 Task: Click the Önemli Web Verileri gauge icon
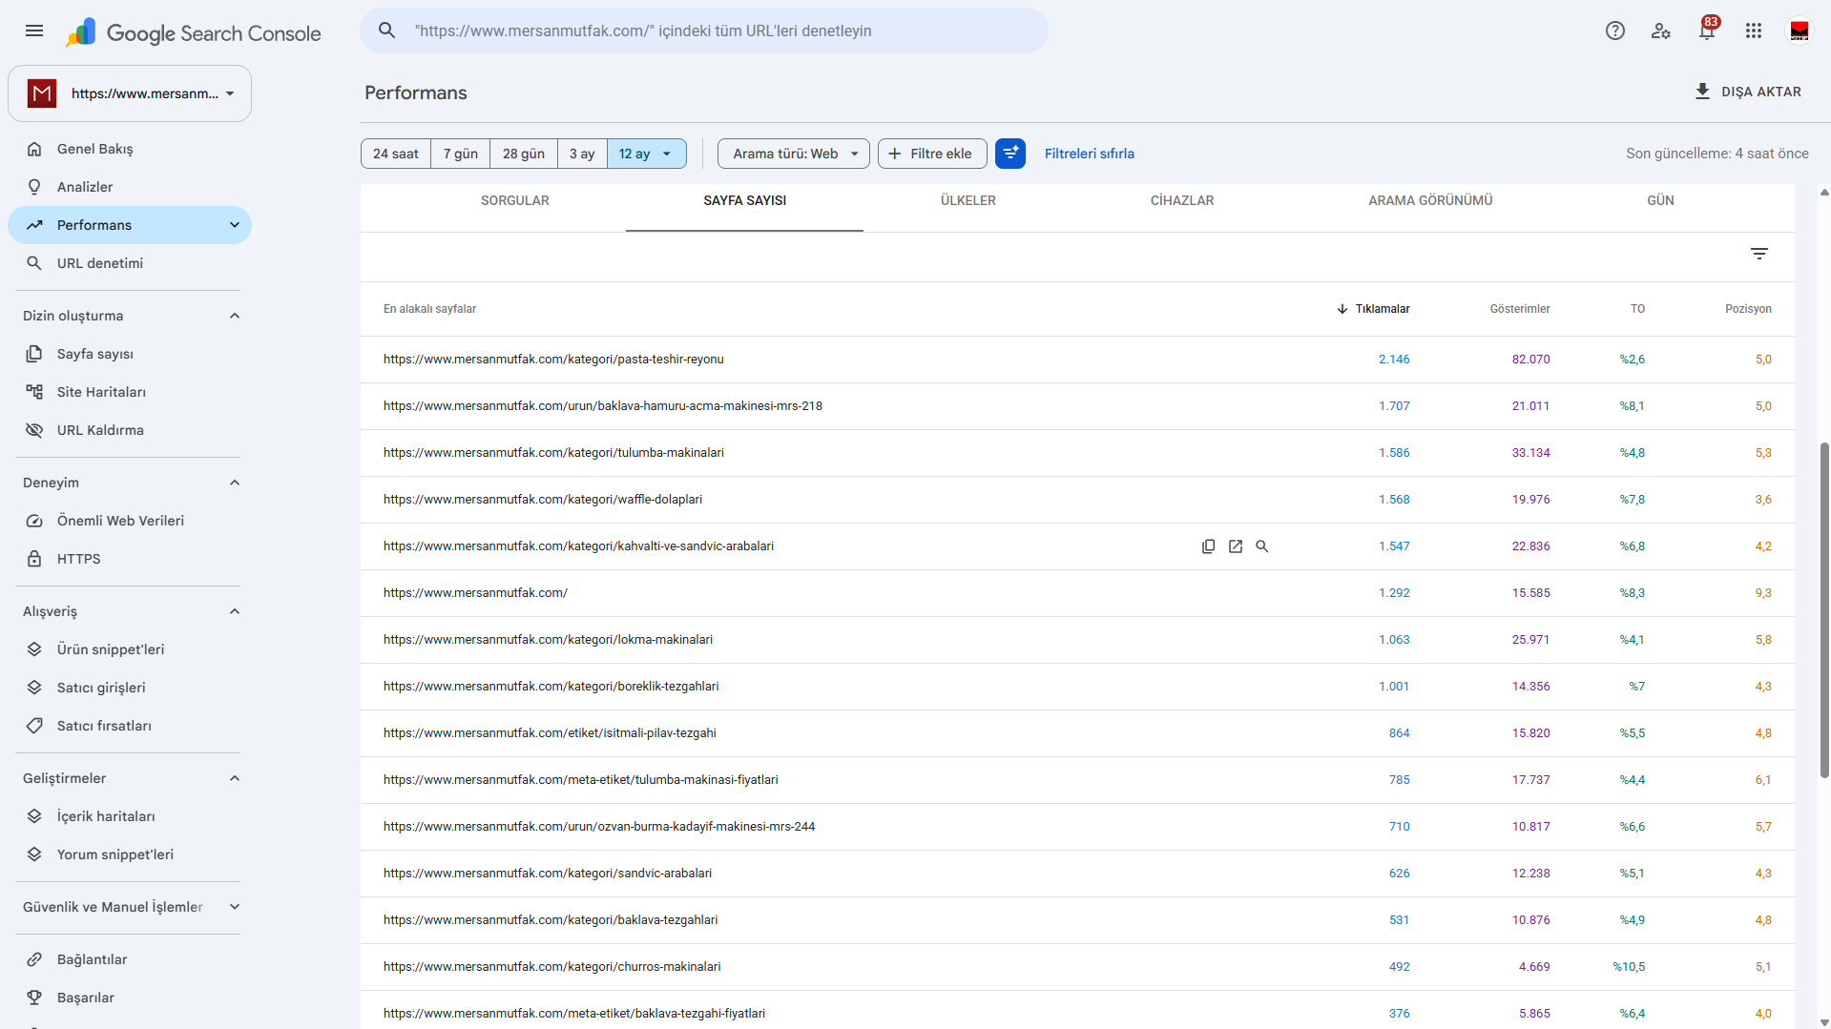click(34, 521)
